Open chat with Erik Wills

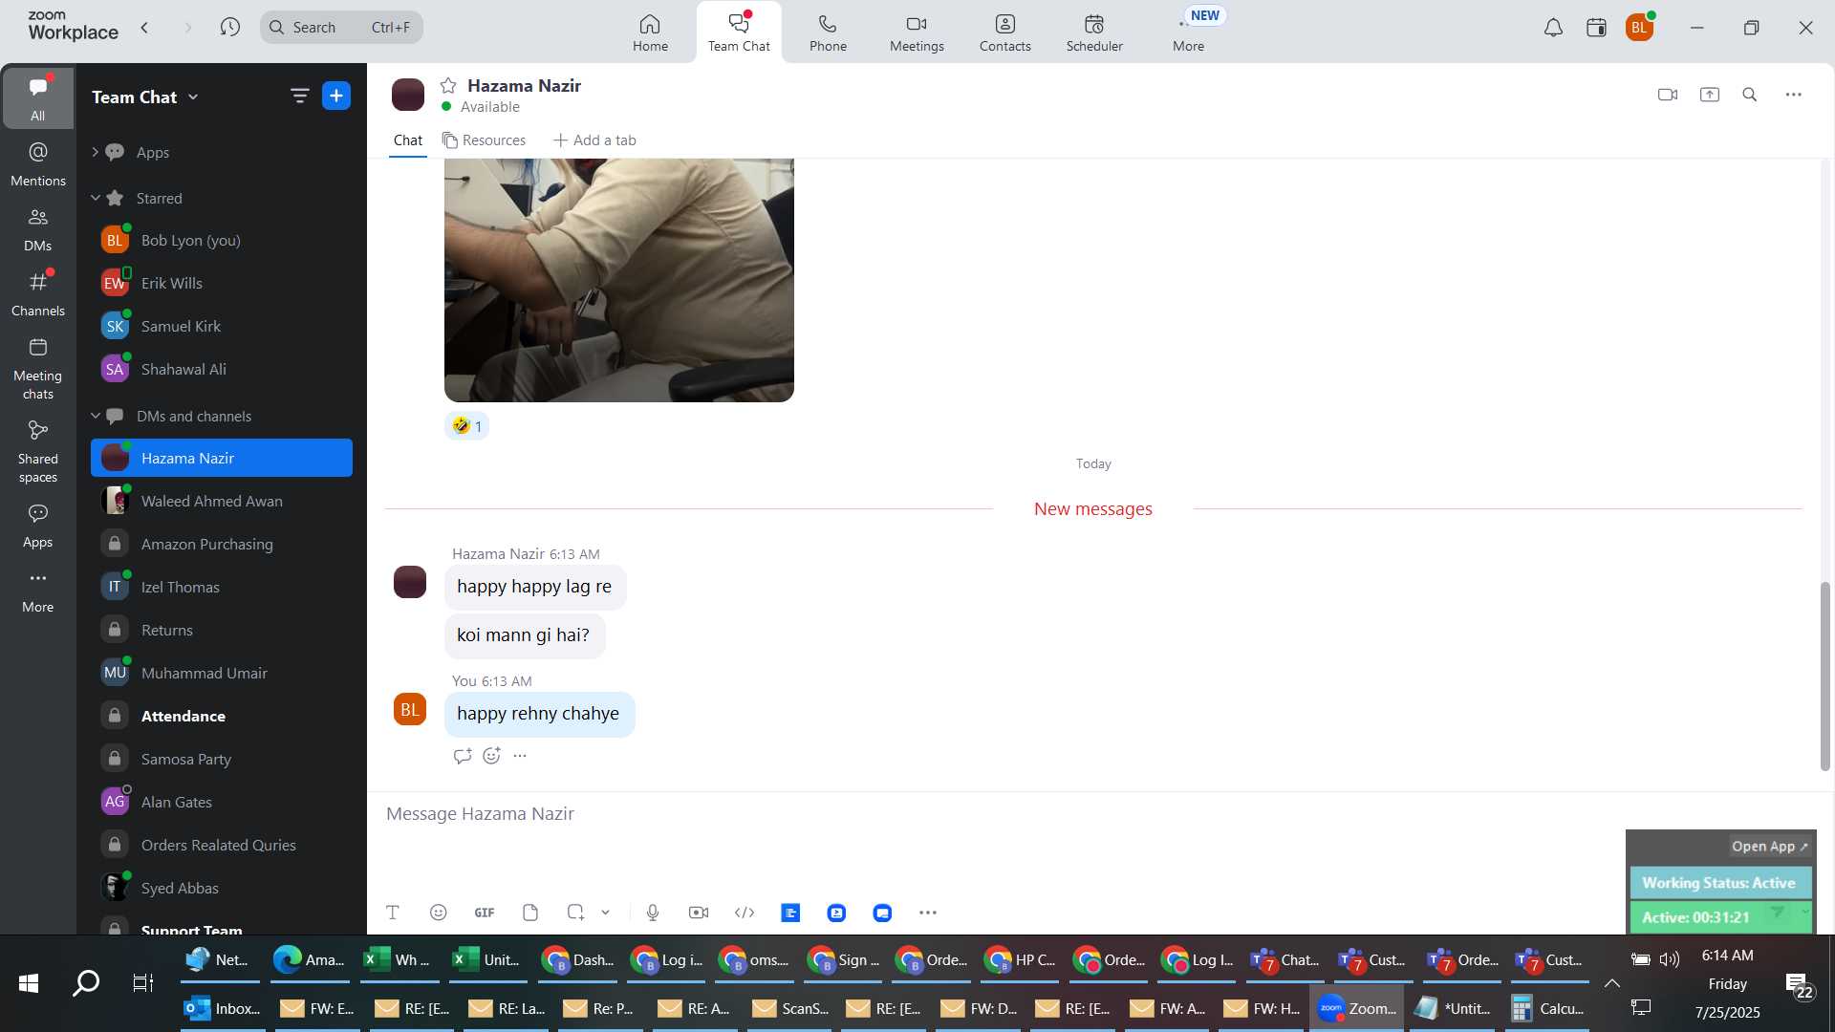[x=222, y=283]
